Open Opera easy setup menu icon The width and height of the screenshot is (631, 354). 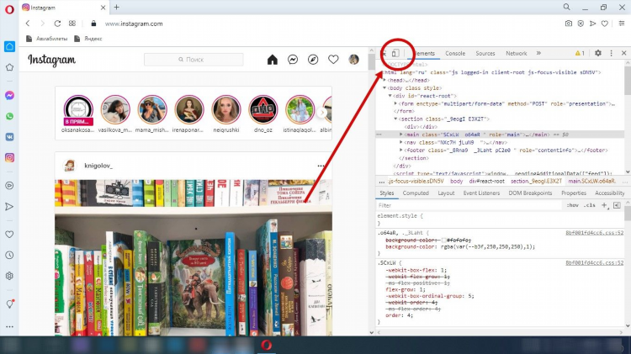[622, 24]
